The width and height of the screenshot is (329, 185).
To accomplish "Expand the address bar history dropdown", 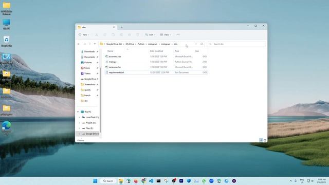I will pos(196,44).
